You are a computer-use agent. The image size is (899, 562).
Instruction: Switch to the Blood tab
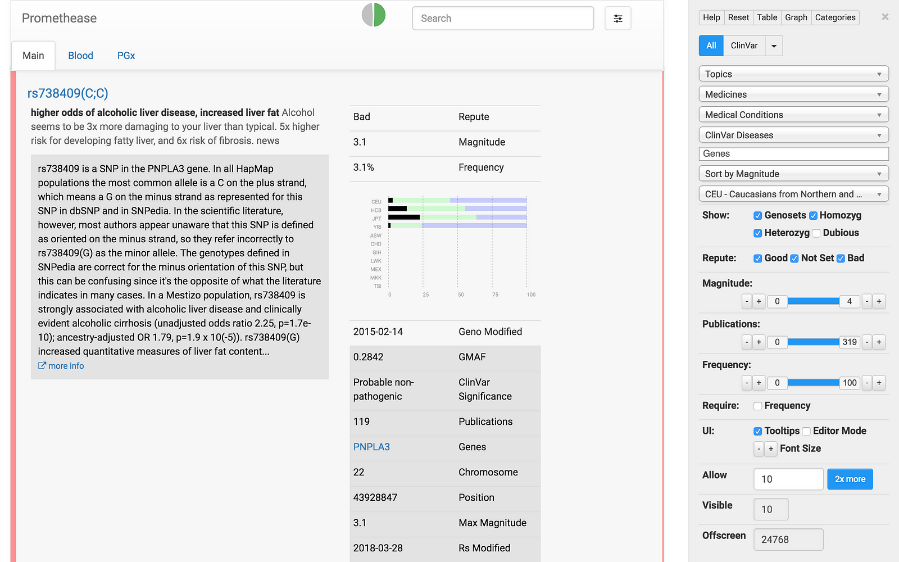pyautogui.click(x=80, y=56)
